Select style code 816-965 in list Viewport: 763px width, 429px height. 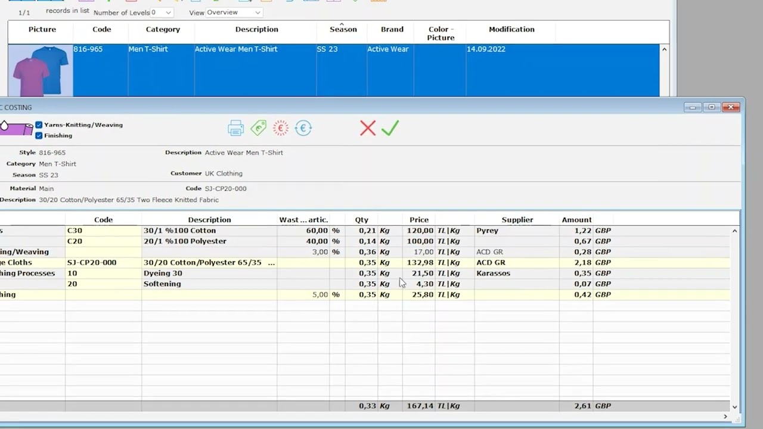coord(88,49)
